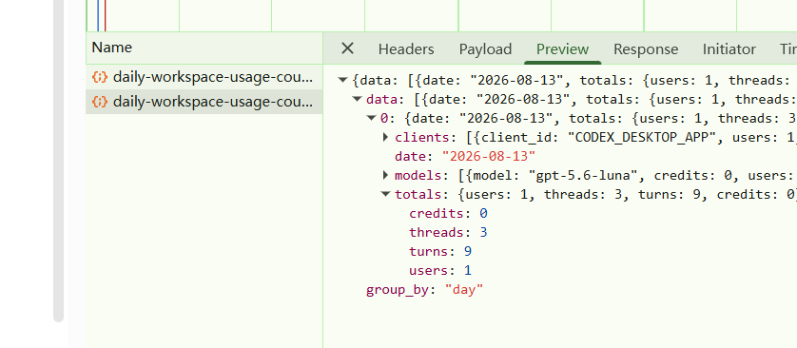This screenshot has width=797, height=348.
Task: Collapse the root JSON object
Action: (x=342, y=80)
